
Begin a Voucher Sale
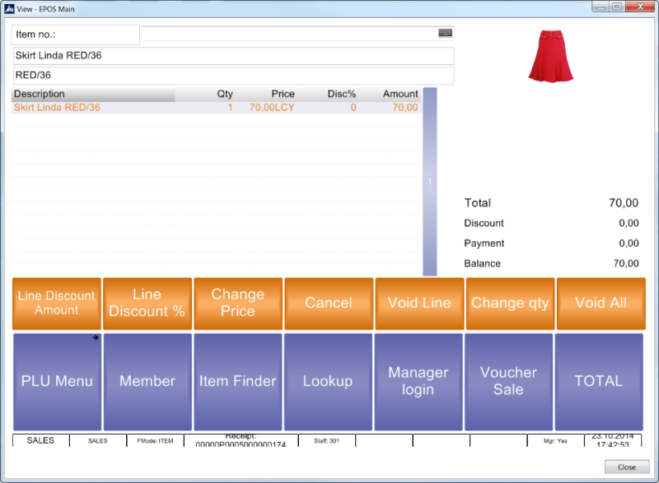tap(509, 381)
